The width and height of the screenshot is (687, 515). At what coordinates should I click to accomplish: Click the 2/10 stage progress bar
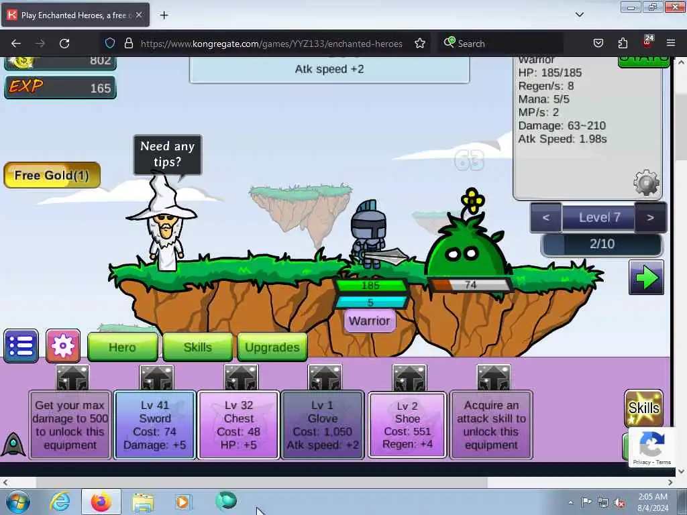[602, 244]
